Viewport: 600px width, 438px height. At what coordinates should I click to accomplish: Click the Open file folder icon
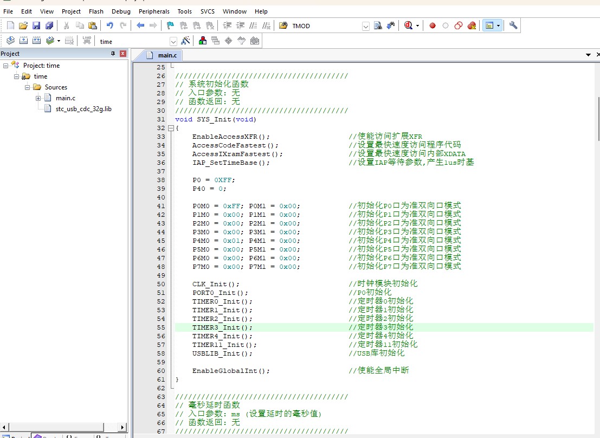(23, 25)
